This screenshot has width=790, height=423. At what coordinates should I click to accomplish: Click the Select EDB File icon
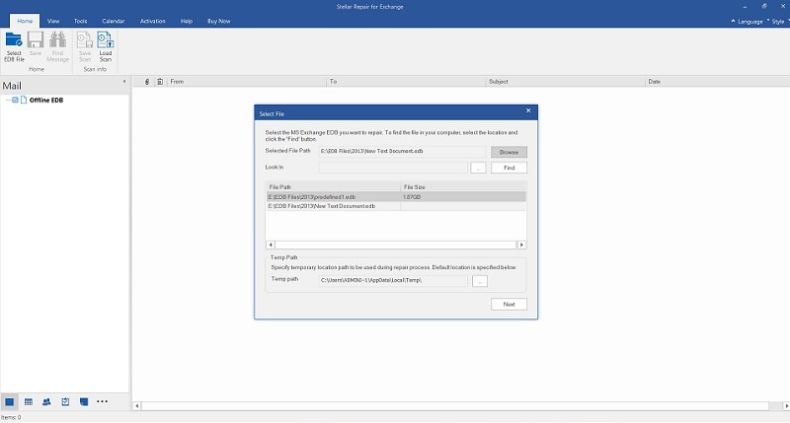(x=14, y=46)
